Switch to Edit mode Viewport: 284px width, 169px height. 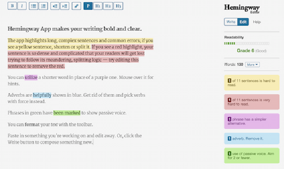243,22
